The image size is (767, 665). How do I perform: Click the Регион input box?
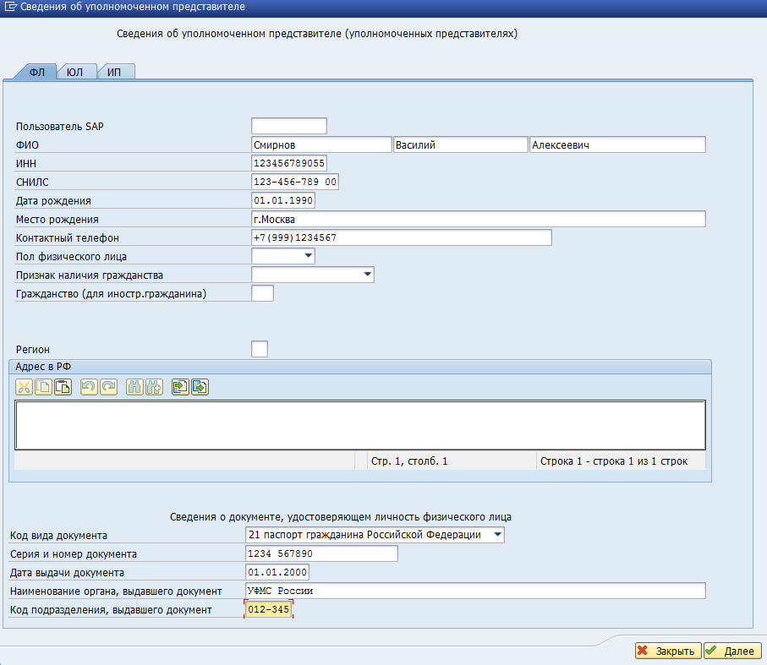260,349
